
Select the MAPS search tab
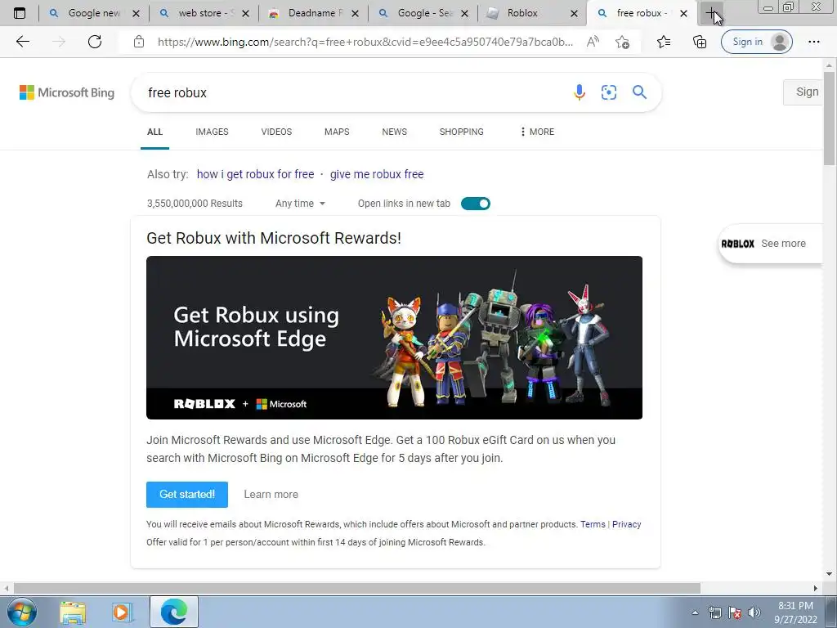(337, 132)
